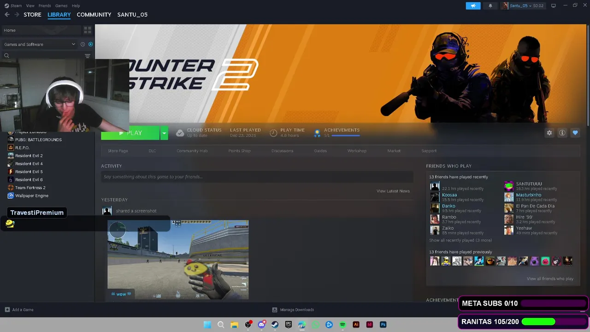The image size is (590, 332).
Task: Toggle the ready-to-play filter icon
Action: point(90,44)
